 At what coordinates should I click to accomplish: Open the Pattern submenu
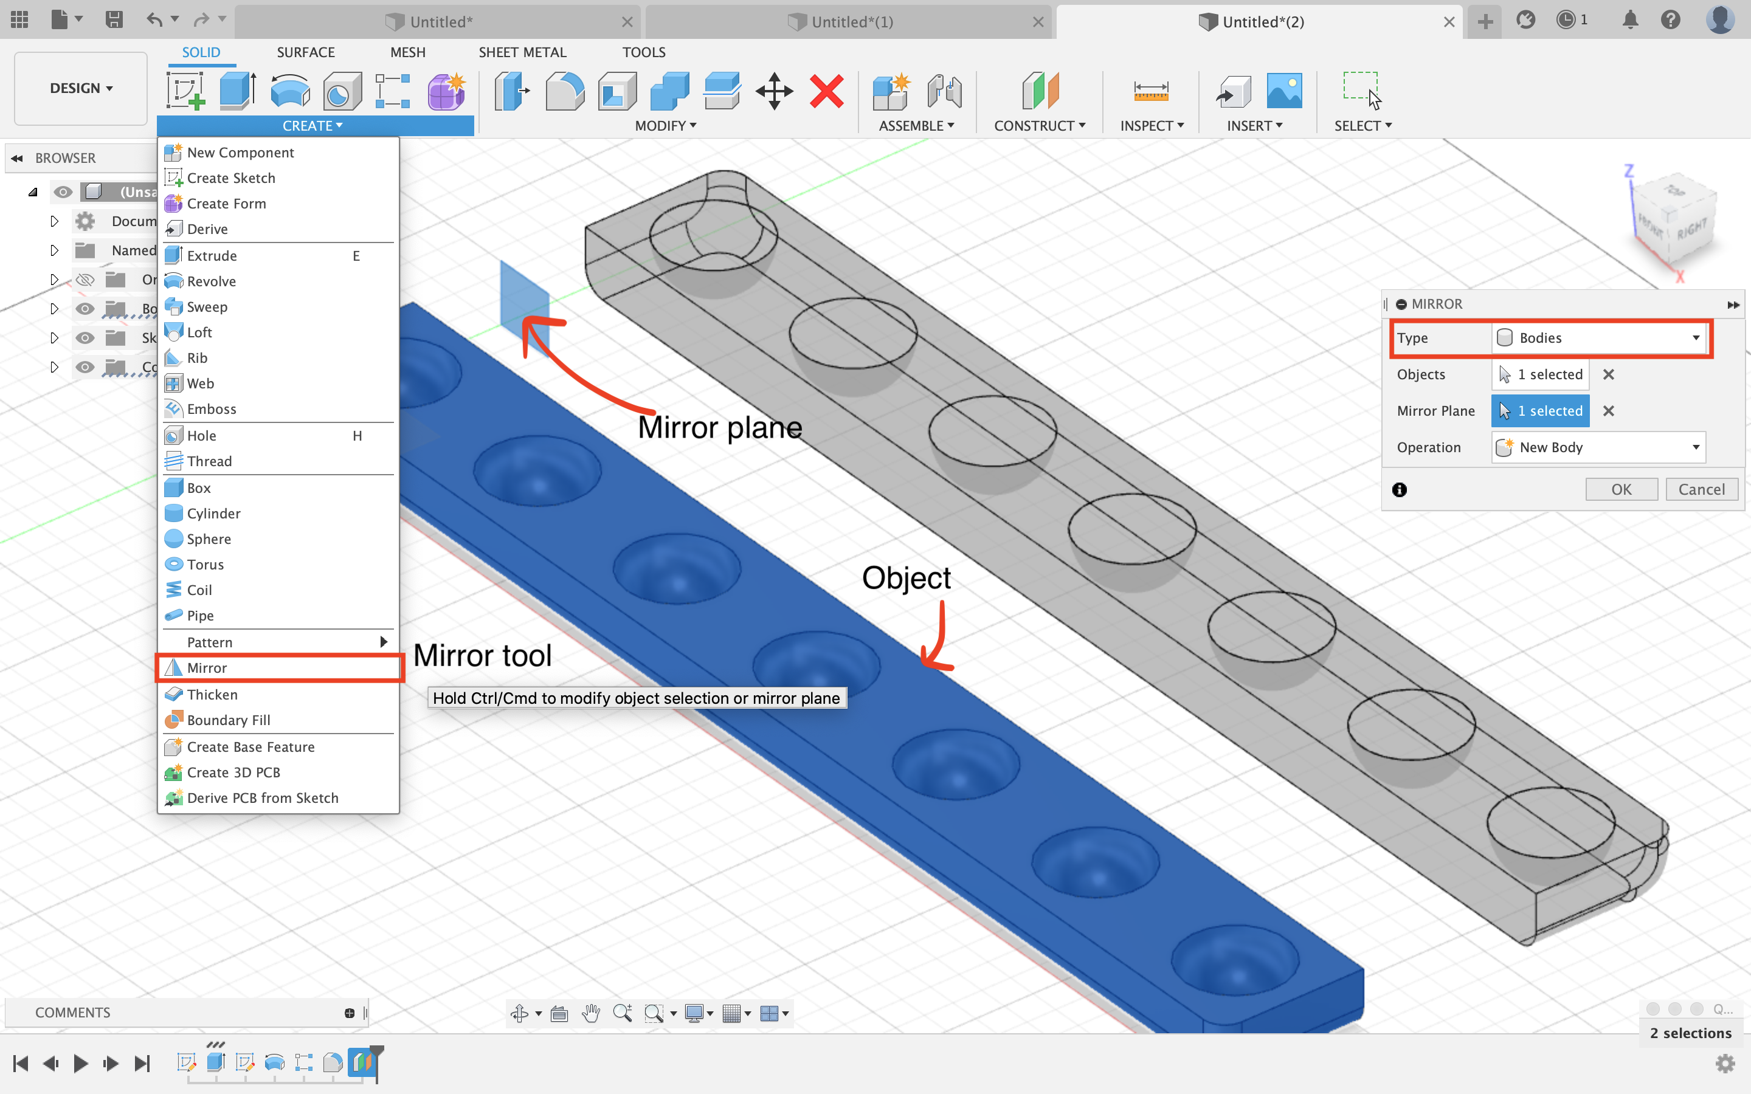click(x=278, y=642)
